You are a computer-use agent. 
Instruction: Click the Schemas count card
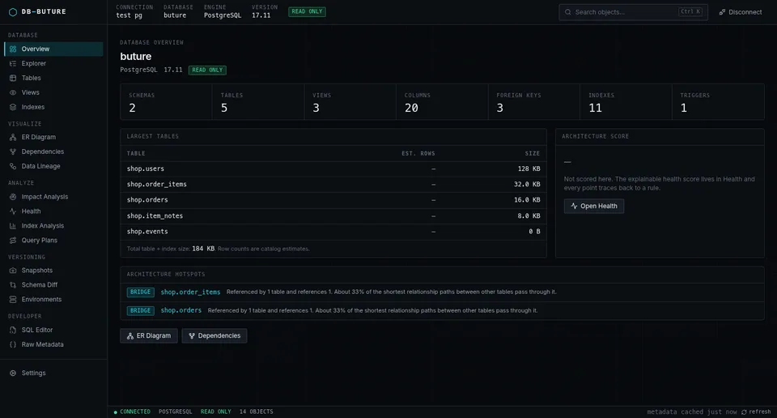pyautogui.click(x=166, y=101)
